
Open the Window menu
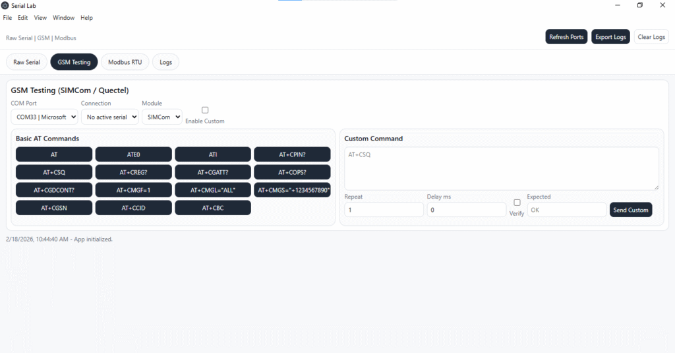63,18
